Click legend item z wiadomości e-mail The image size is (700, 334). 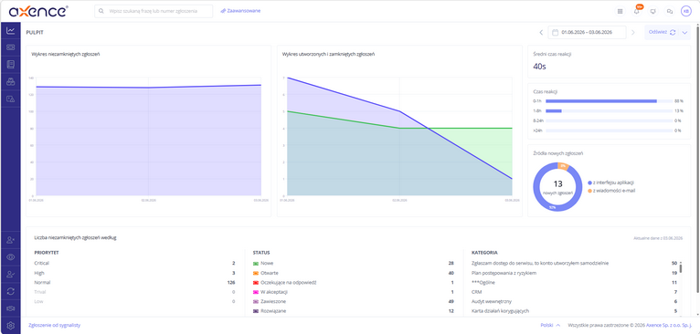[x=611, y=191]
